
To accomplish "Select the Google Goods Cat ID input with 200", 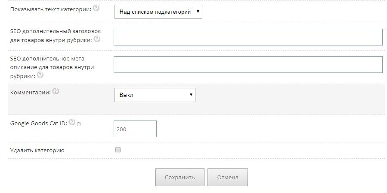I will pos(135,129).
